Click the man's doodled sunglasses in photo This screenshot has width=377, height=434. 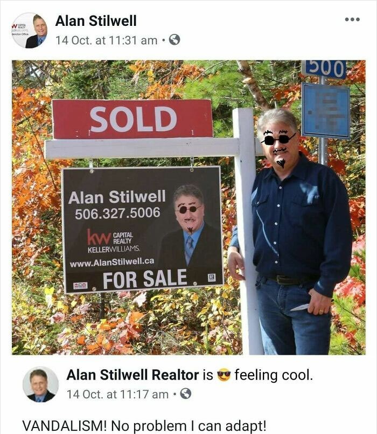coord(278,139)
